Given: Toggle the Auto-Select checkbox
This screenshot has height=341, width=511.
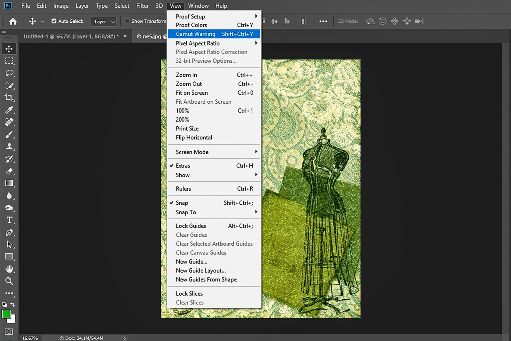Looking at the screenshot, I should pyautogui.click(x=54, y=21).
